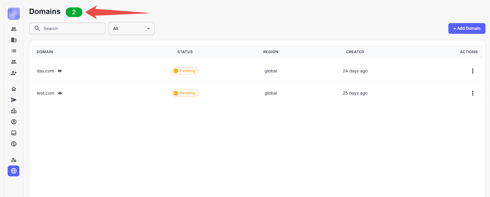Open the dollar sign billing icon
Image resolution: width=490 pixels, height=197 pixels.
pyautogui.click(x=14, y=144)
